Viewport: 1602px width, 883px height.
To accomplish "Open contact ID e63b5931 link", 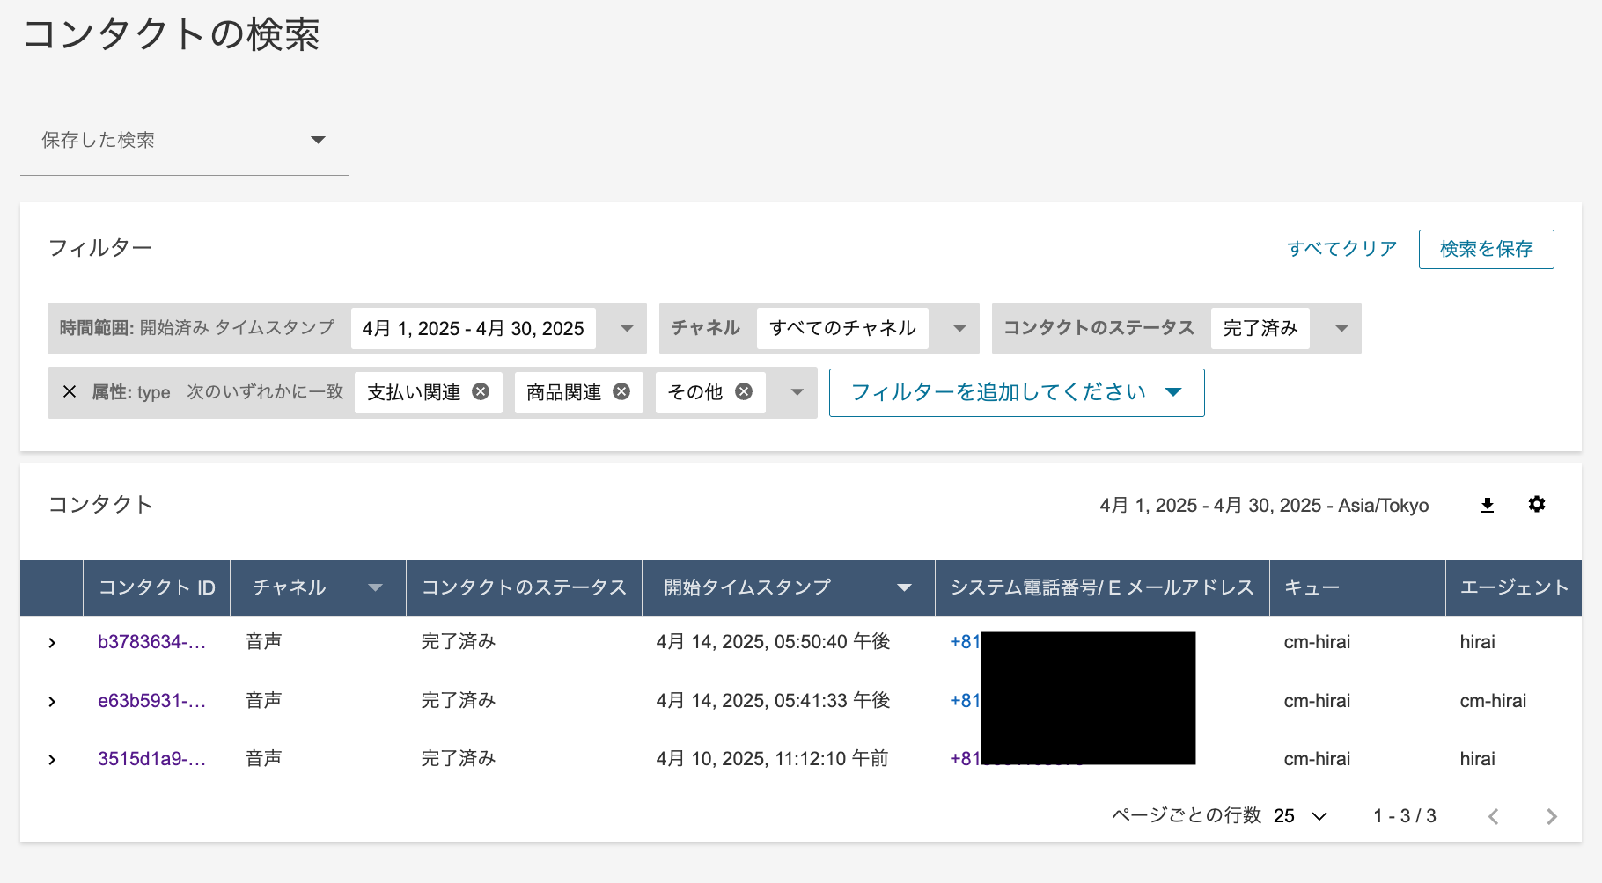I will 151,701.
